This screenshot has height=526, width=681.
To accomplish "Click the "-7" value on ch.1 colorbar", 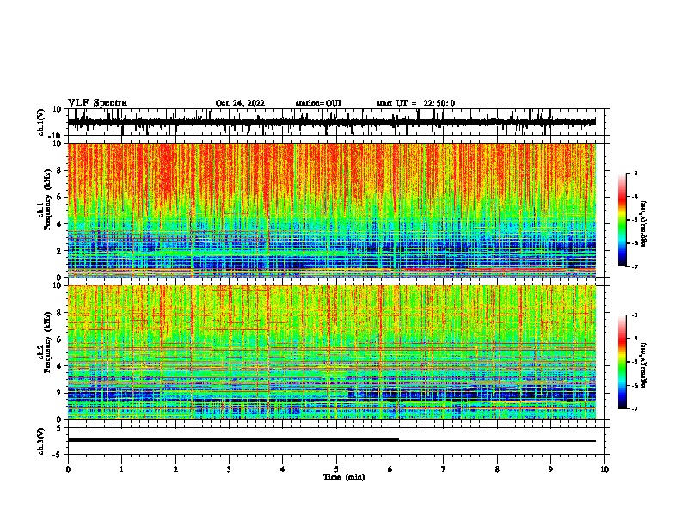I will 635,266.
